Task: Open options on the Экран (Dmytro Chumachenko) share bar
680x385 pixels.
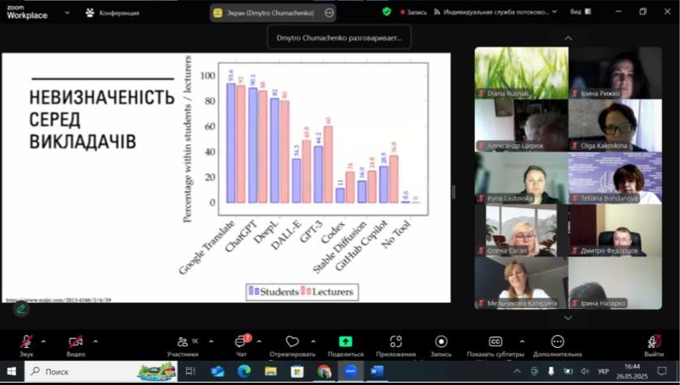Action: tap(328, 13)
